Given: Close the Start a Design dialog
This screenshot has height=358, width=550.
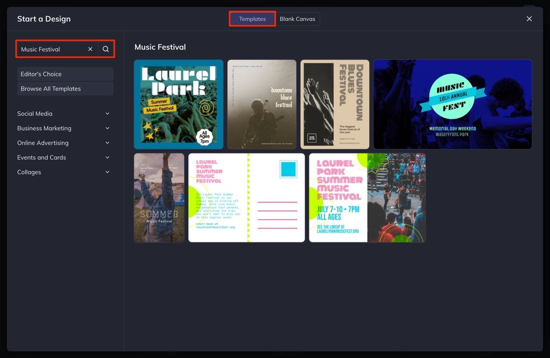Looking at the screenshot, I should pos(529,19).
